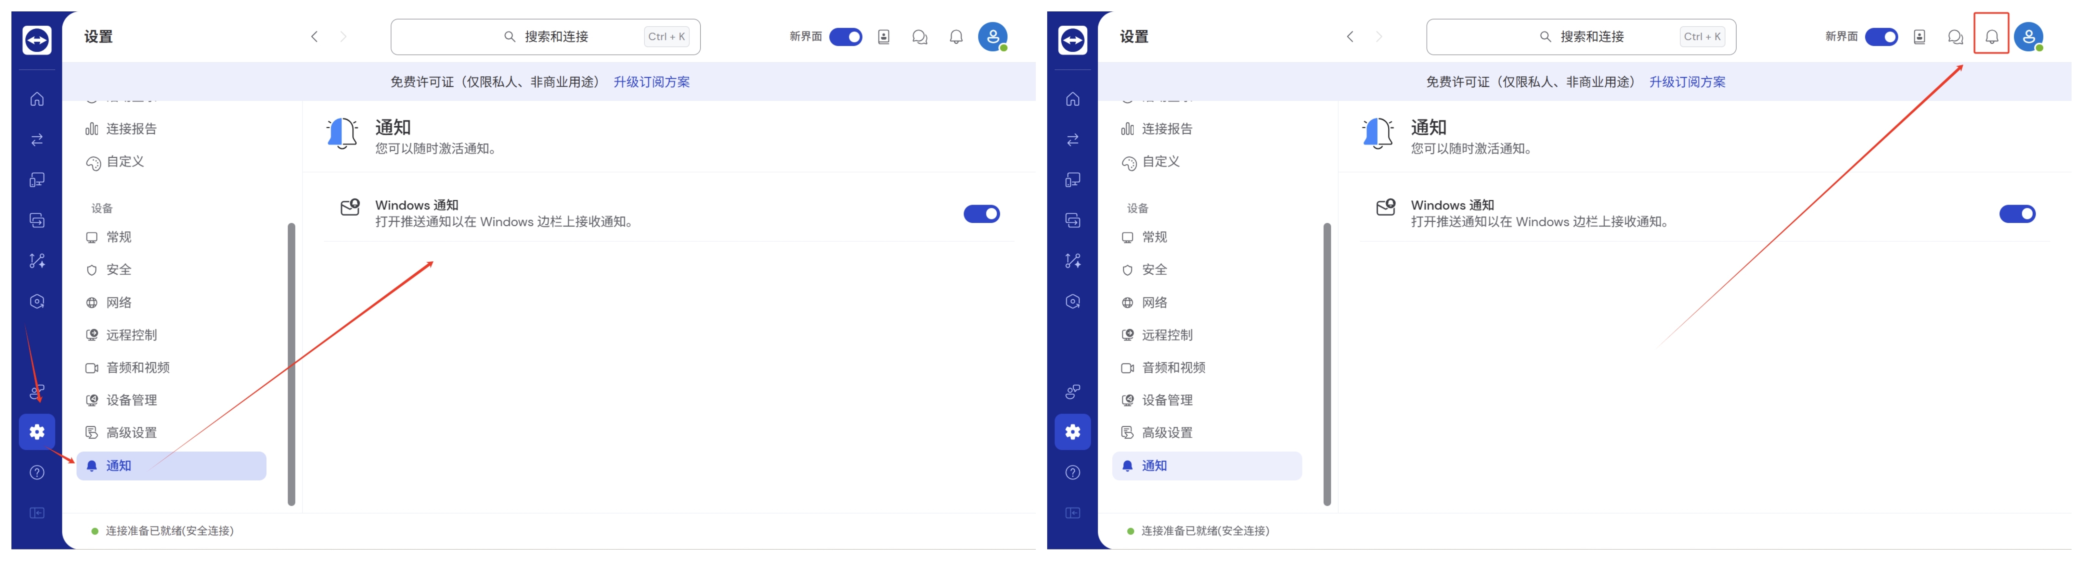Open the notification bell in left window header

[956, 37]
